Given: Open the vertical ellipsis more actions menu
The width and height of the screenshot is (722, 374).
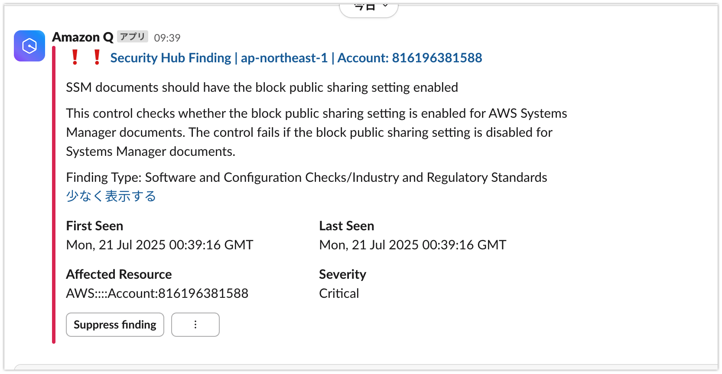Looking at the screenshot, I should [x=195, y=325].
